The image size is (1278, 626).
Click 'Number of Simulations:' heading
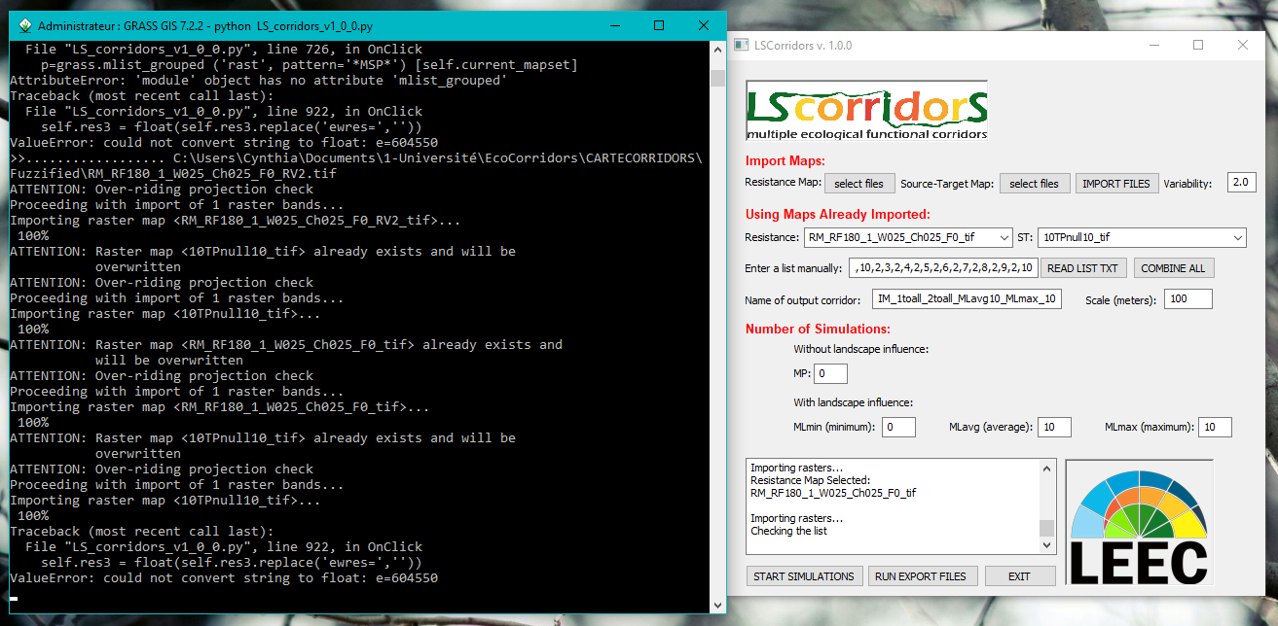pos(816,329)
